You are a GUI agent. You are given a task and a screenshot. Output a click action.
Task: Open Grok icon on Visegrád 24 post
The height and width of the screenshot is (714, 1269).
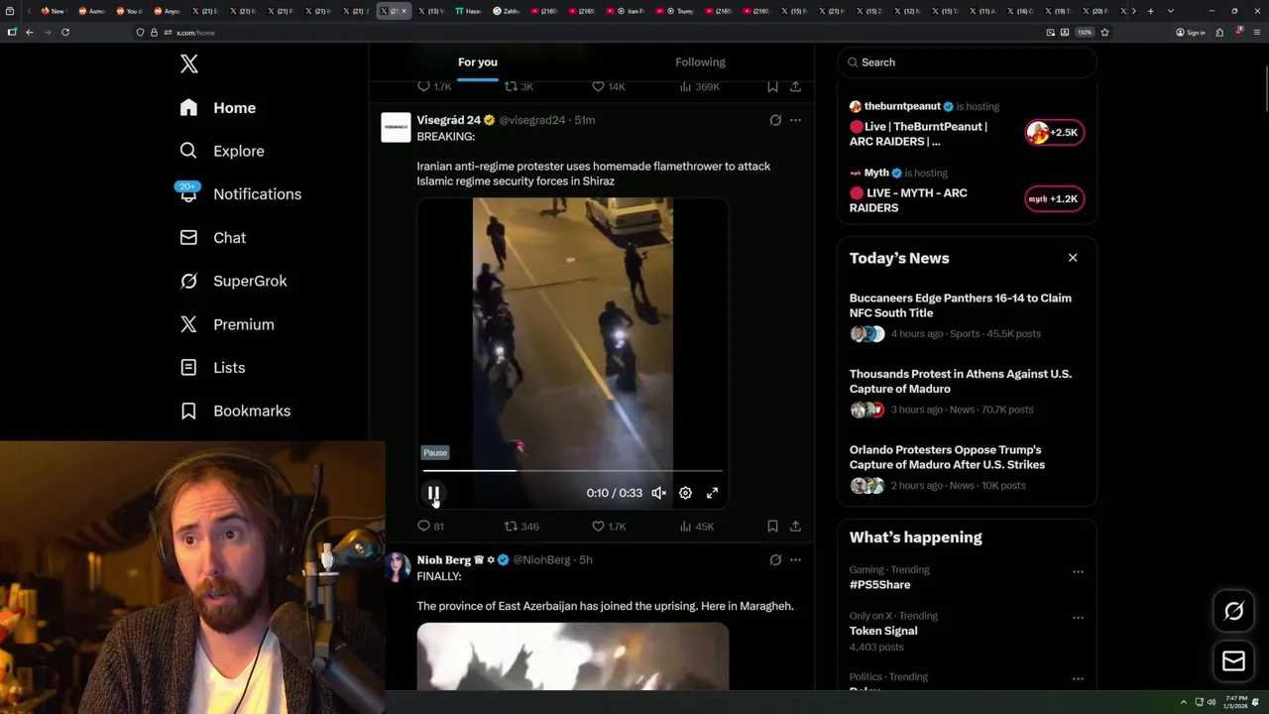775,120
